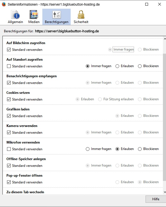Click Immer fragen radio for Auf Bildschirm zugreifen
The height and width of the screenshot is (207, 166).
tap(110, 50)
